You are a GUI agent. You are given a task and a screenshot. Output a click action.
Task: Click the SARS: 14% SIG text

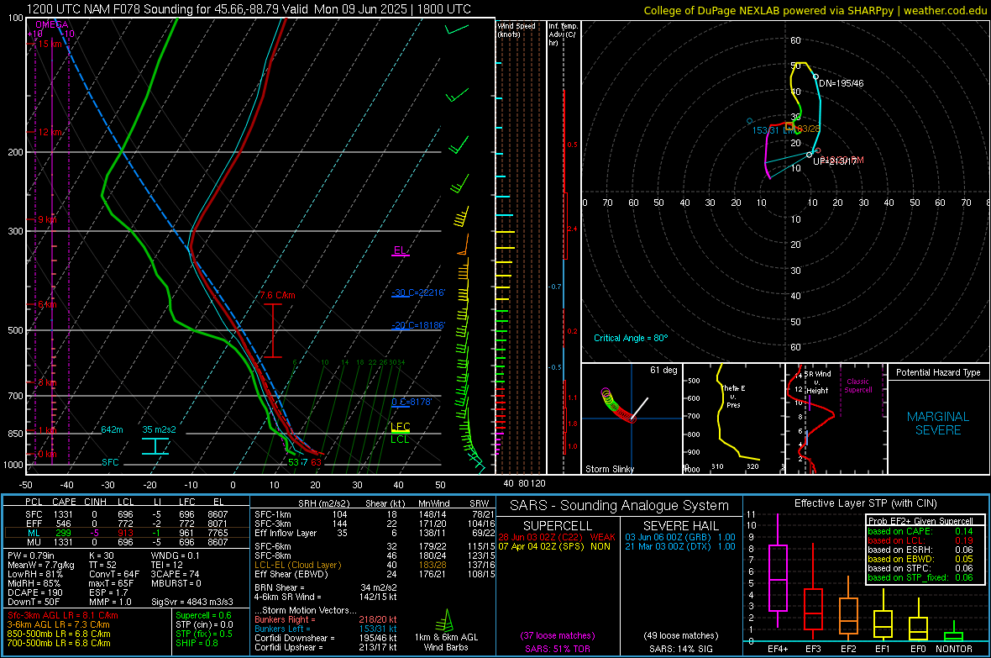[x=680, y=649]
